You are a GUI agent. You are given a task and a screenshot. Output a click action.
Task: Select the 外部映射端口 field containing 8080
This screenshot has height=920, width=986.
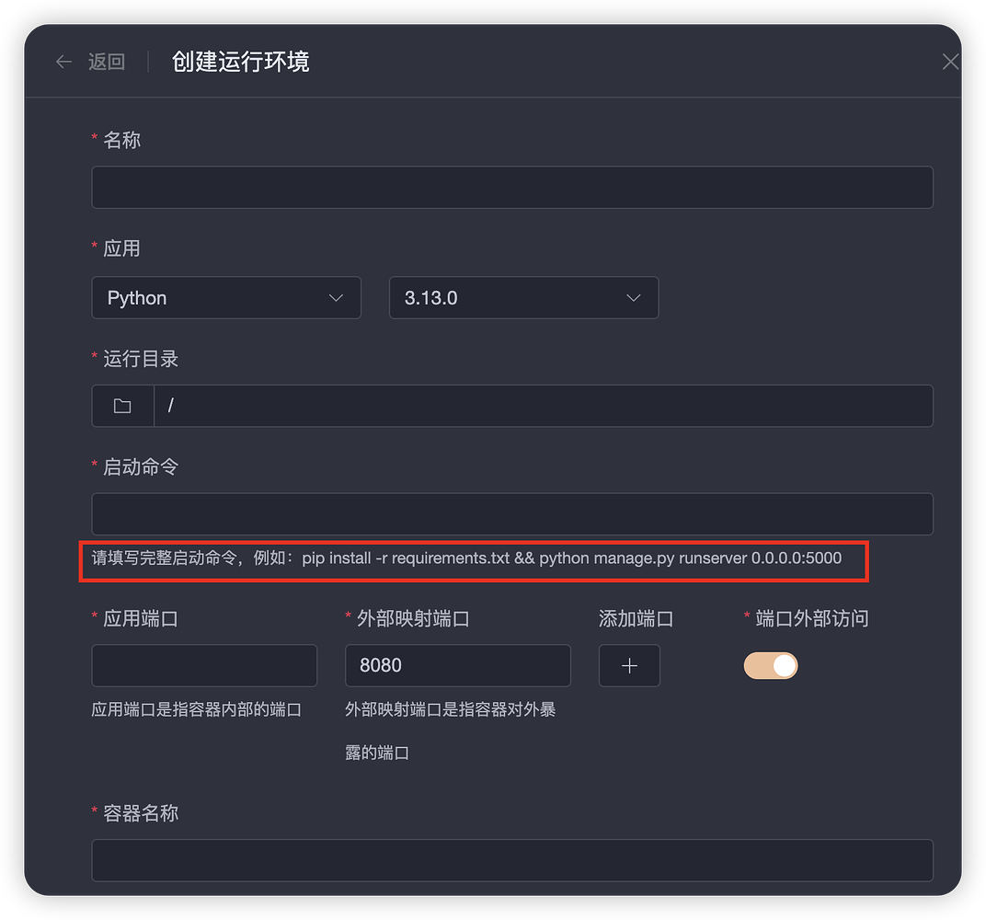point(457,665)
